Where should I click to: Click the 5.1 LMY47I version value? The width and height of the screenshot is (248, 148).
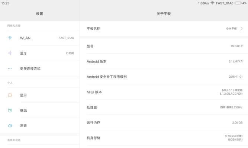click(235, 61)
